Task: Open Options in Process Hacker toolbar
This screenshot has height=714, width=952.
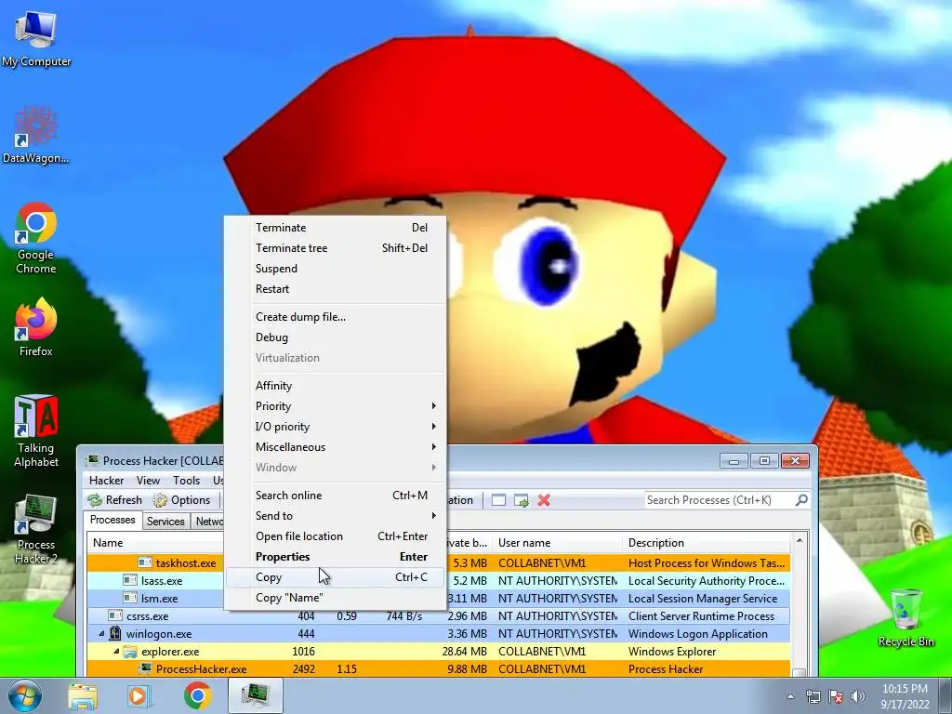Action: (x=181, y=499)
